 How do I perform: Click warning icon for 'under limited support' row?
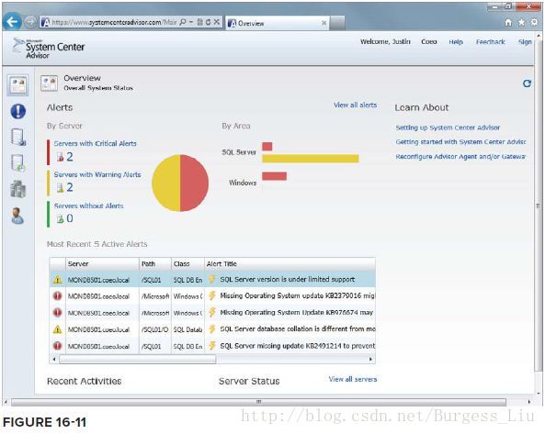click(x=57, y=280)
